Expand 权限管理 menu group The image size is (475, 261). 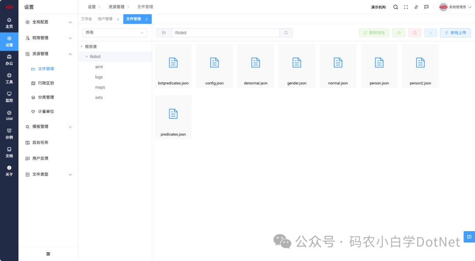48,38
